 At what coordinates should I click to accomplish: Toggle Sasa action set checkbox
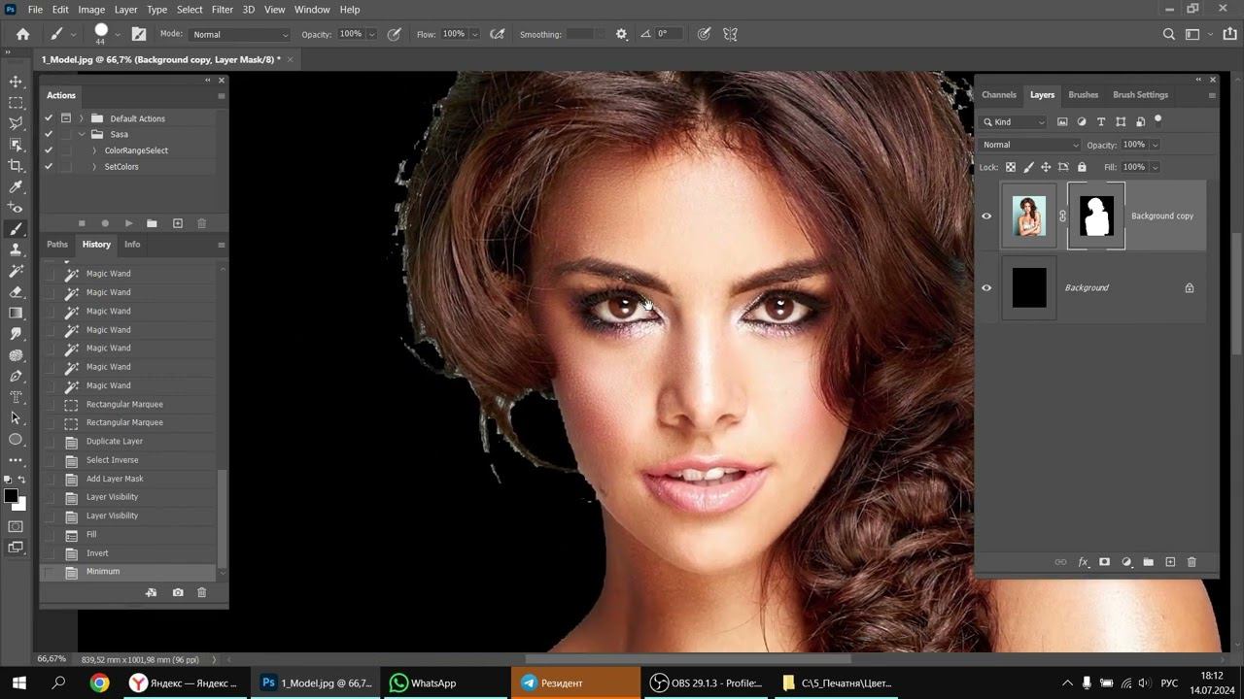49,134
